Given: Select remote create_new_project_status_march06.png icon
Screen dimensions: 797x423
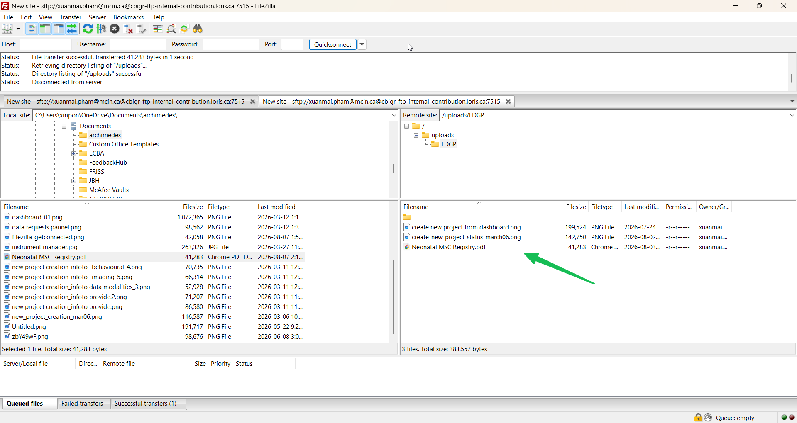Looking at the screenshot, I should point(407,237).
